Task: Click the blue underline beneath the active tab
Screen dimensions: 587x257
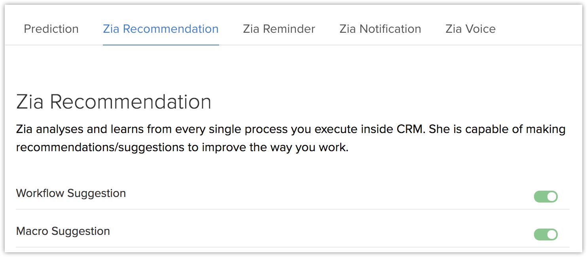Action: (161, 45)
